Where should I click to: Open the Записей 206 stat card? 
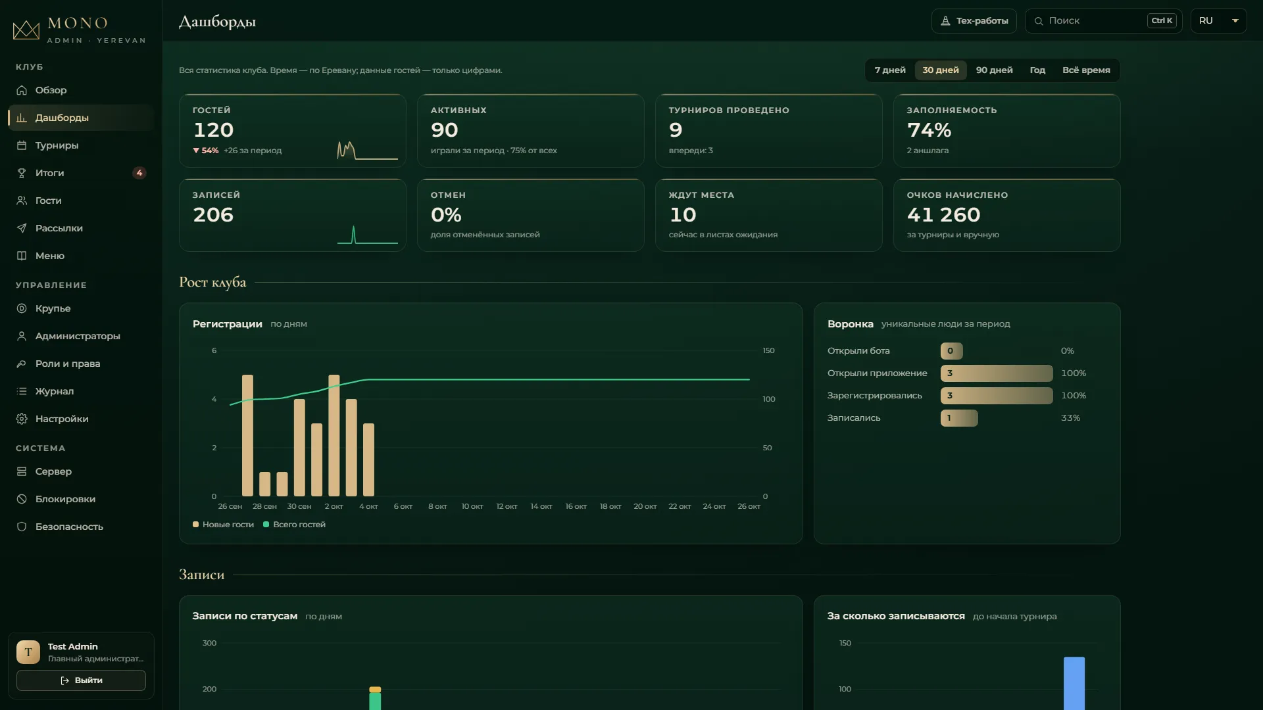[x=293, y=215]
